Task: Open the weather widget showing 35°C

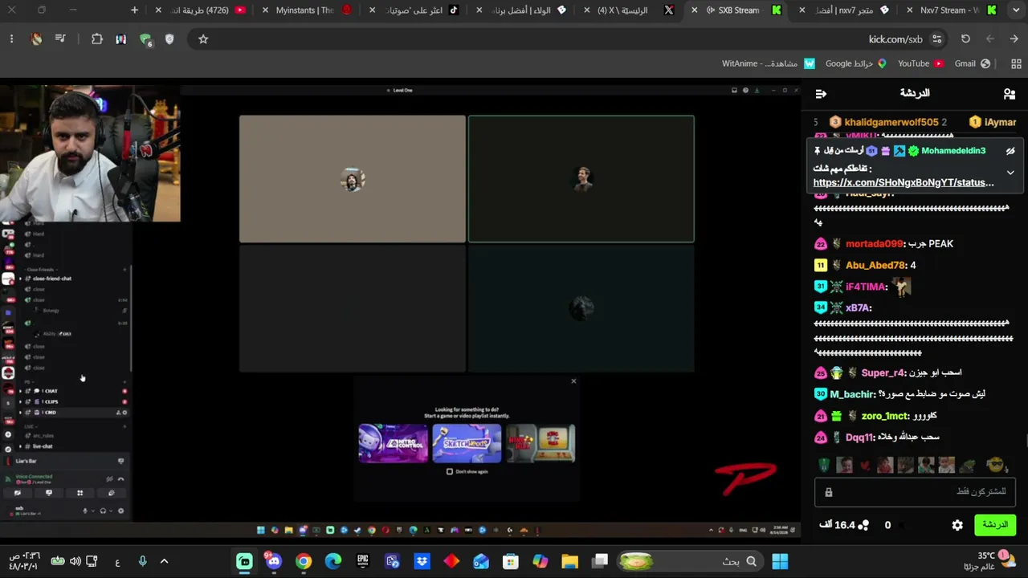Action: click(989, 560)
